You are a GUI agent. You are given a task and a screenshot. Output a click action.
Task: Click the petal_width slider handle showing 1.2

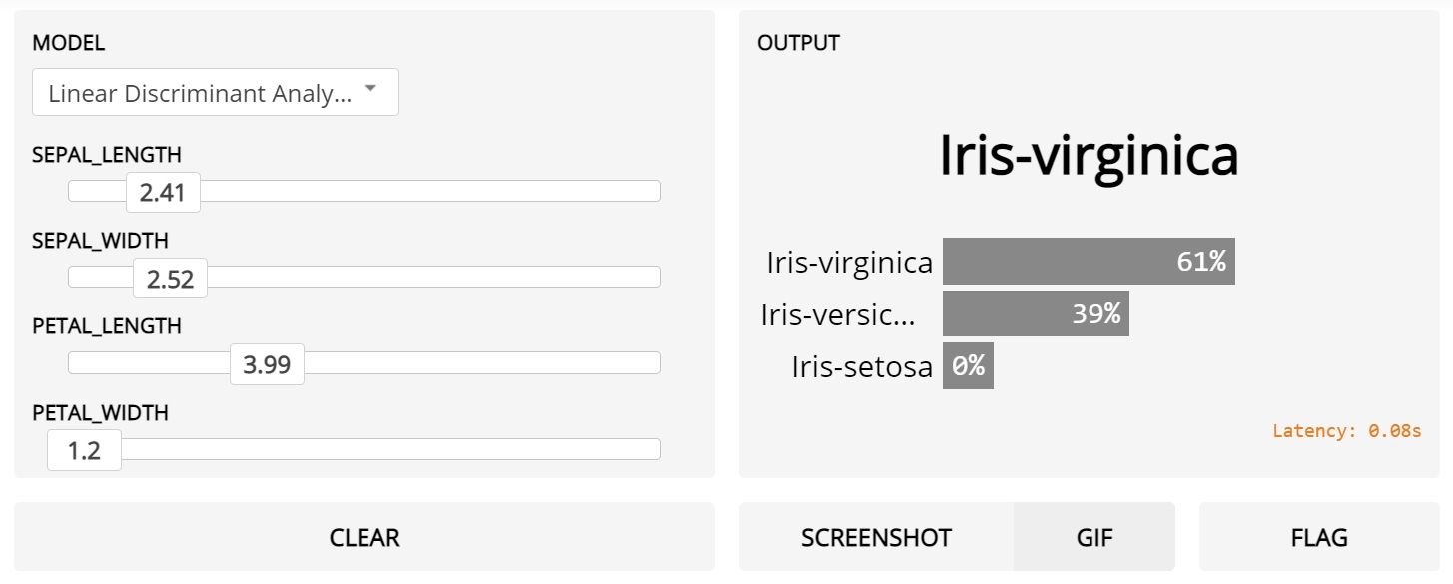[x=84, y=450]
